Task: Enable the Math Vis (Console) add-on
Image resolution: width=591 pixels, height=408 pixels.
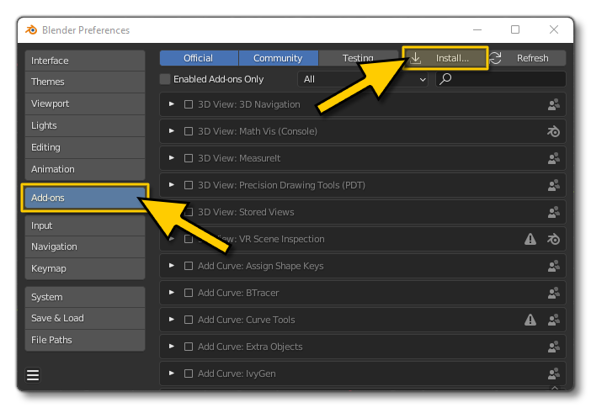Action: [189, 131]
